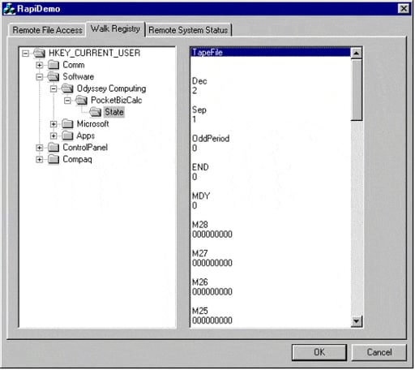Click the ControlPanel folder icon
Viewport: 415px width, 370px height.
tap(53, 148)
